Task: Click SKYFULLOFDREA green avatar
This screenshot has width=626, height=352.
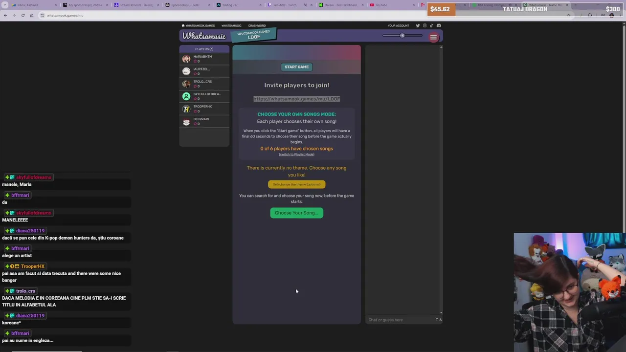Action: pos(186,96)
